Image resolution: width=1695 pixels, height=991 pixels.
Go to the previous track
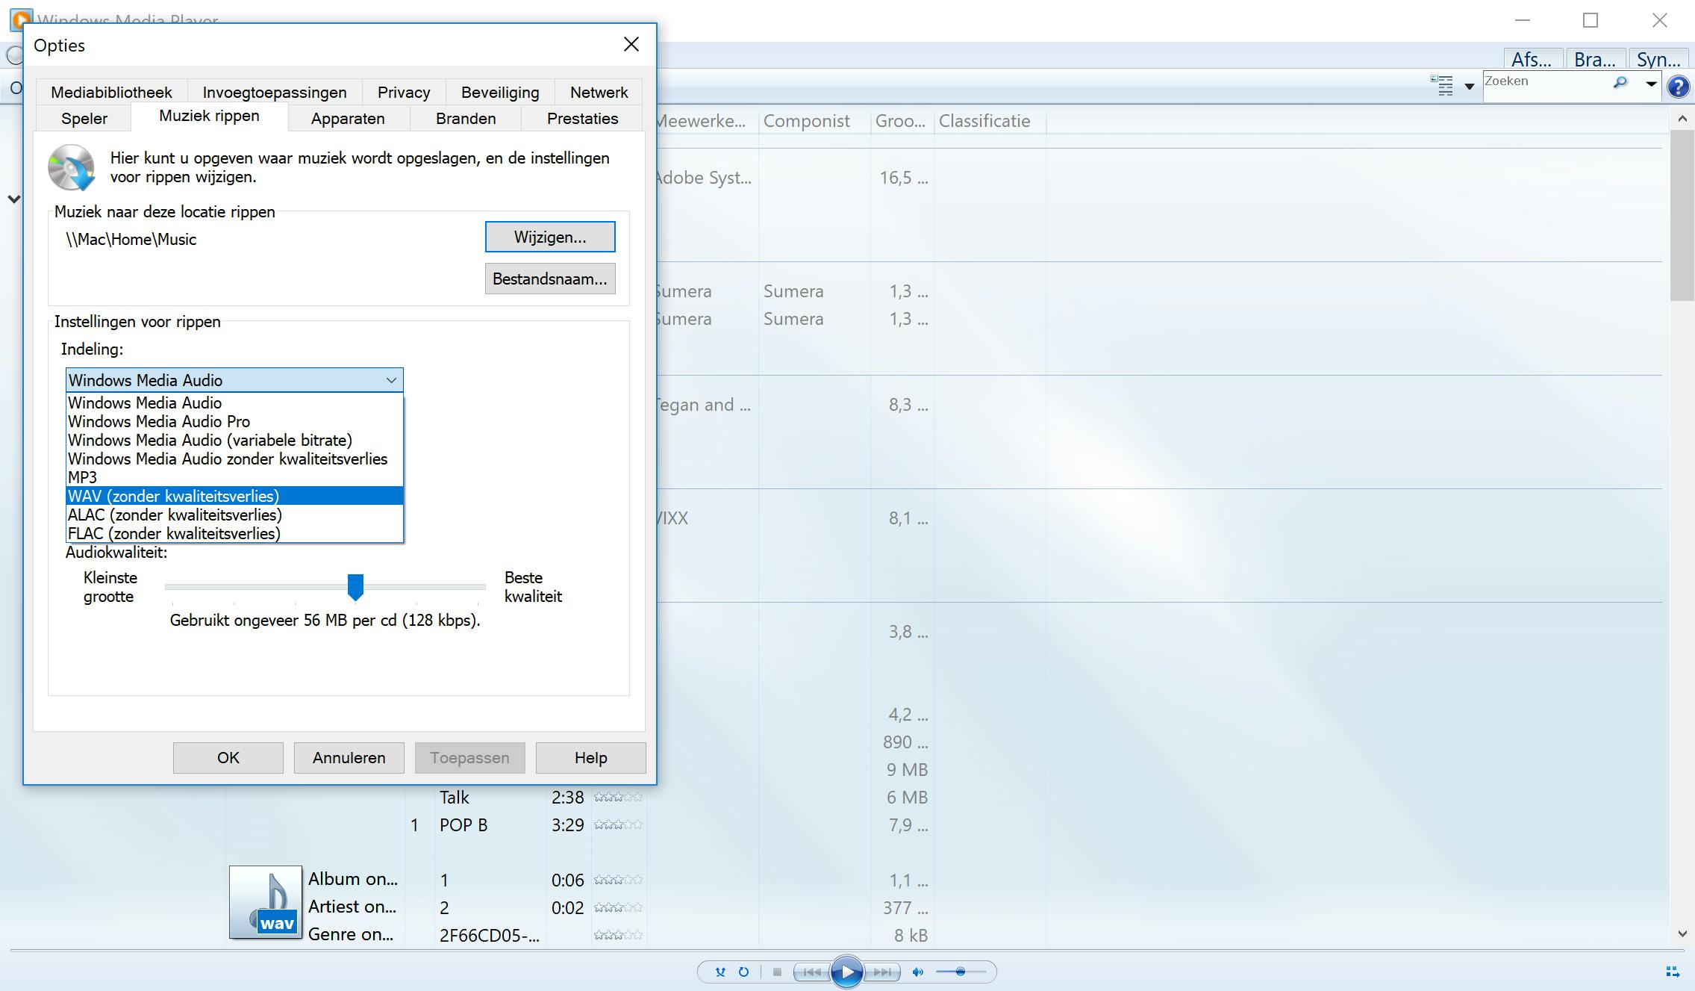point(812,972)
